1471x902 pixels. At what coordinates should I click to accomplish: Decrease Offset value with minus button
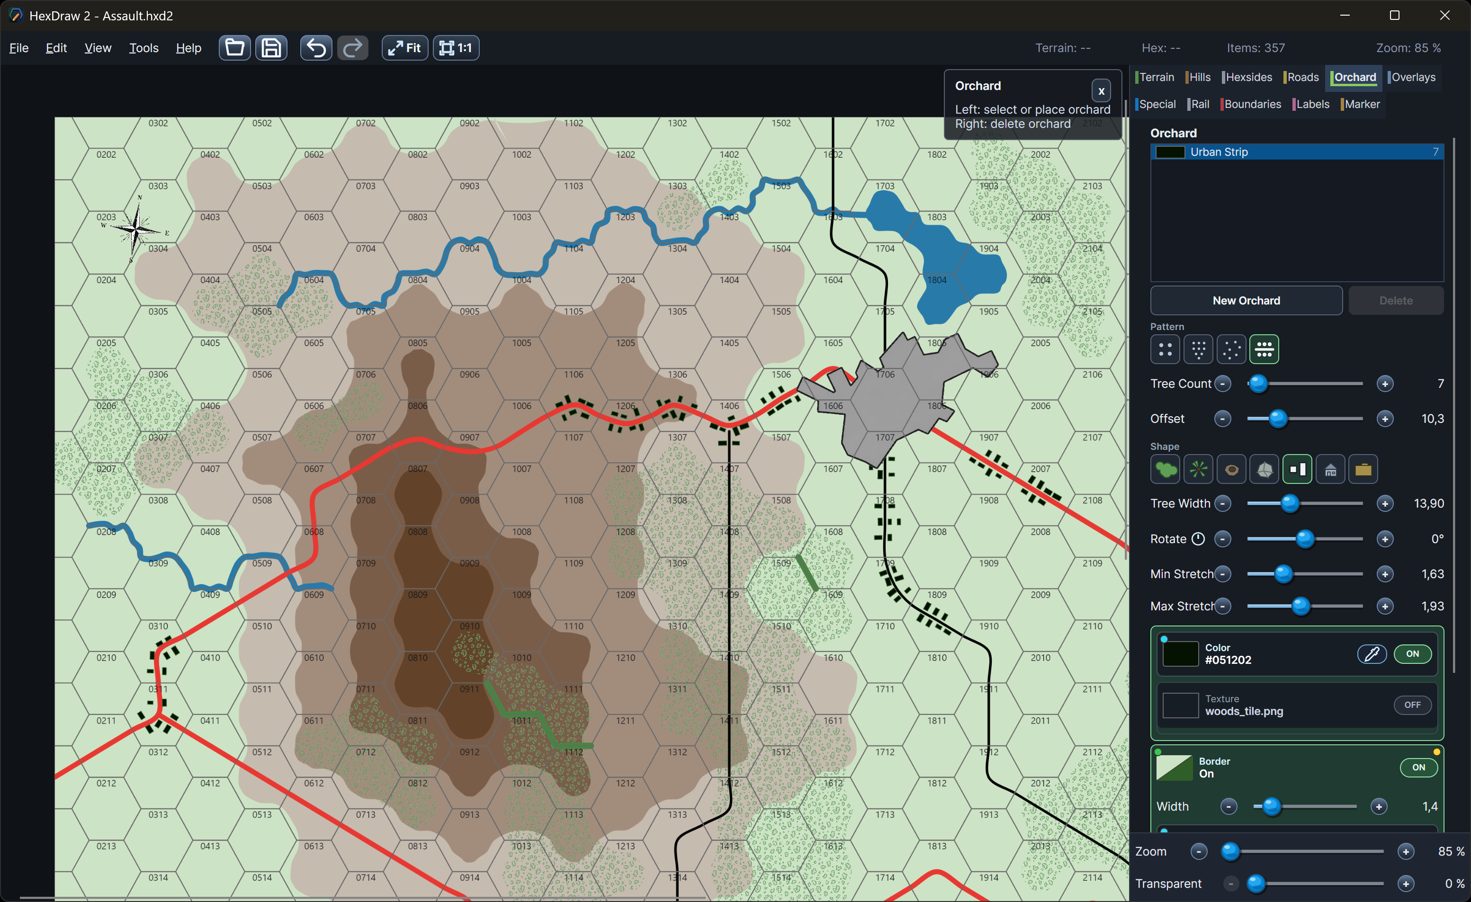pos(1223,419)
